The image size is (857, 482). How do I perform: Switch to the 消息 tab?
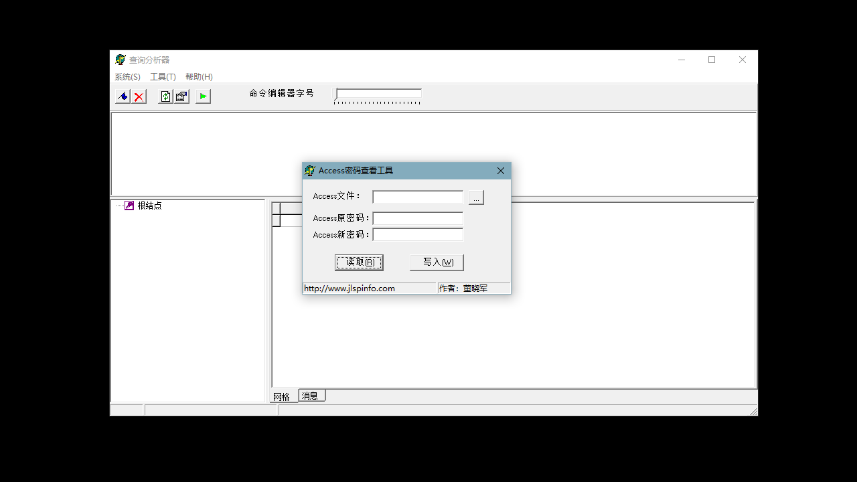311,395
